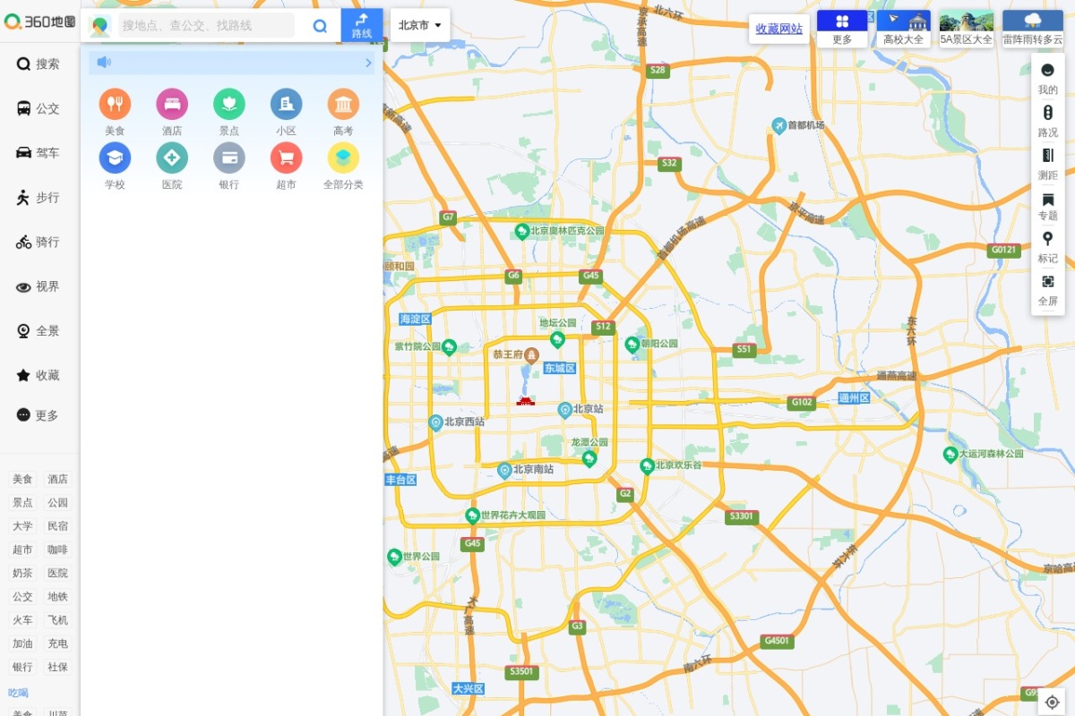Open the 小区 residential category icon
Screen dimensions: 1075x716
coord(286,105)
